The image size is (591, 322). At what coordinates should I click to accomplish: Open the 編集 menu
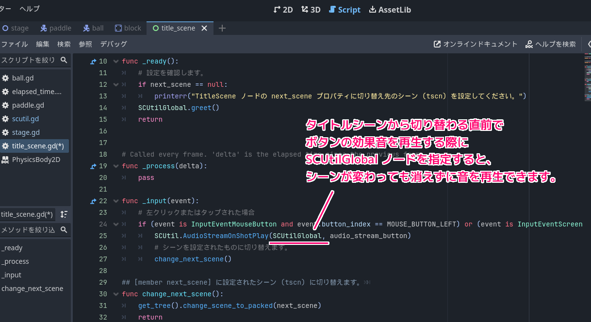coord(43,44)
